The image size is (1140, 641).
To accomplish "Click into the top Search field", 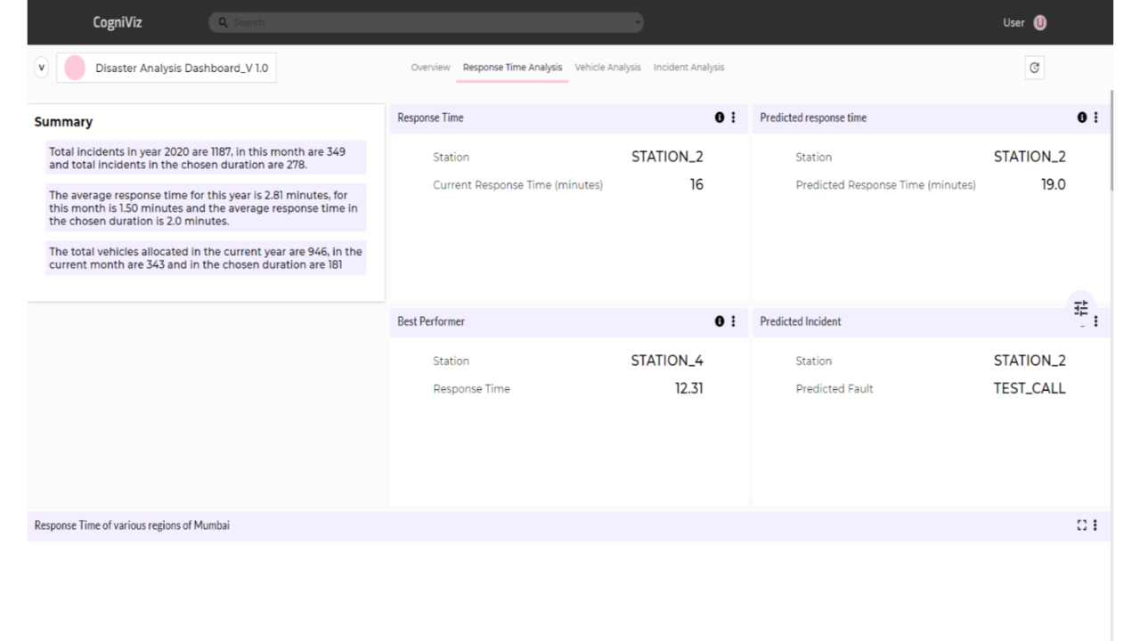I will point(426,21).
